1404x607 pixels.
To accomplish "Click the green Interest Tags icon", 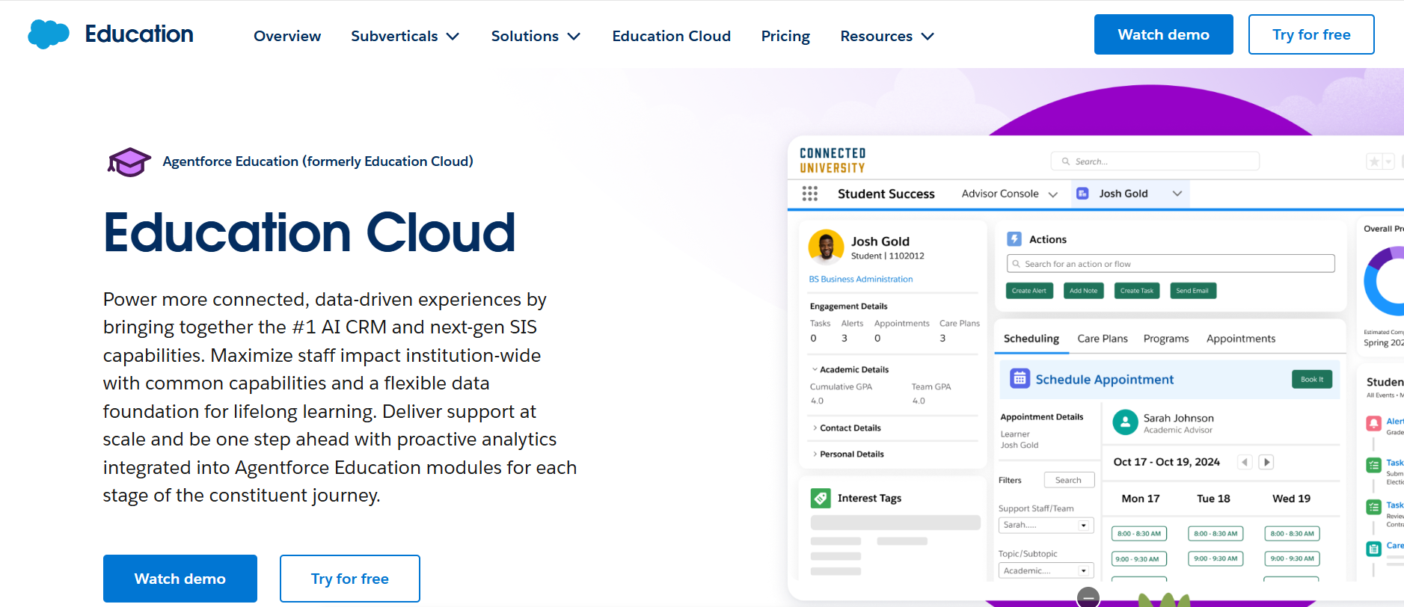I will click(x=821, y=498).
